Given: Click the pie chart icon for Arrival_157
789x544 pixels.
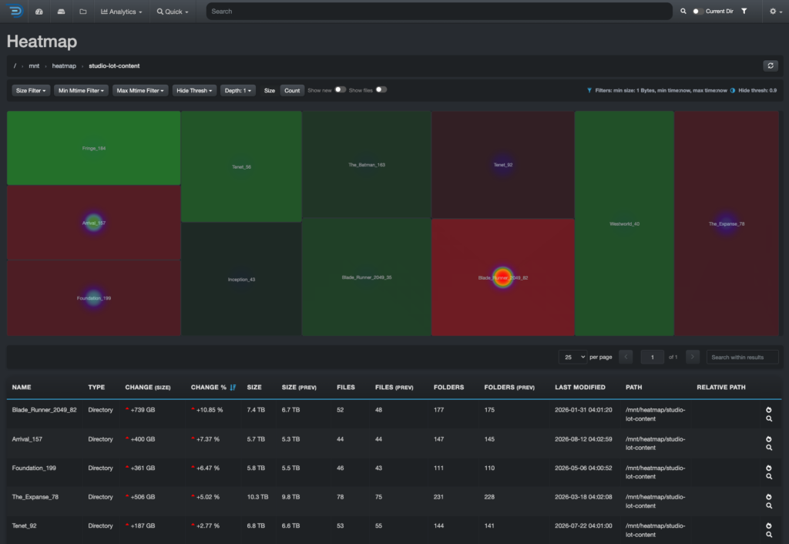Looking at the screenshot, I should click(x=769, y=439).
